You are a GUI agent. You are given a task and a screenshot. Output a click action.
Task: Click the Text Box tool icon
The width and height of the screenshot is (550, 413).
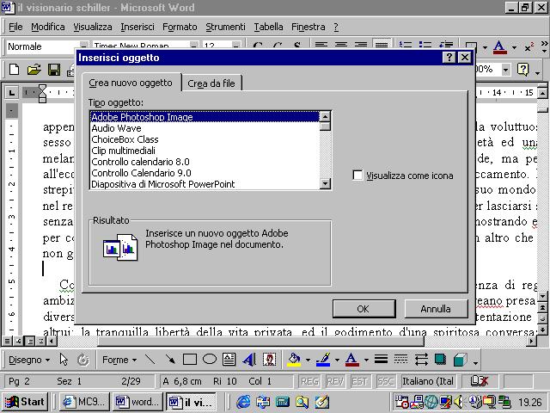point(229,360)
